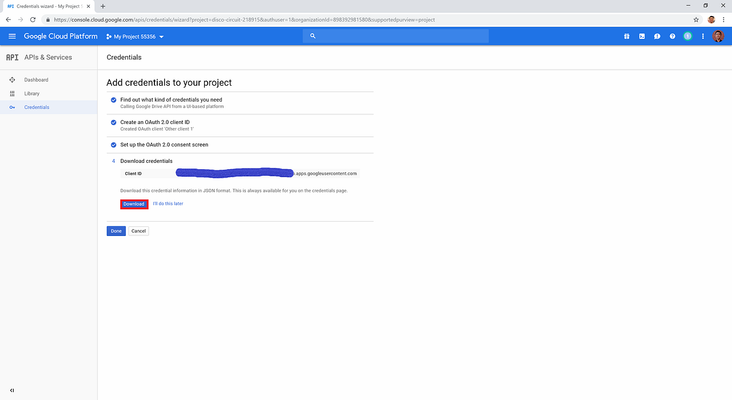This screenshot has height=400, width=732.
Task: Bookmark the page with the star icon
Action: [696, 19]
